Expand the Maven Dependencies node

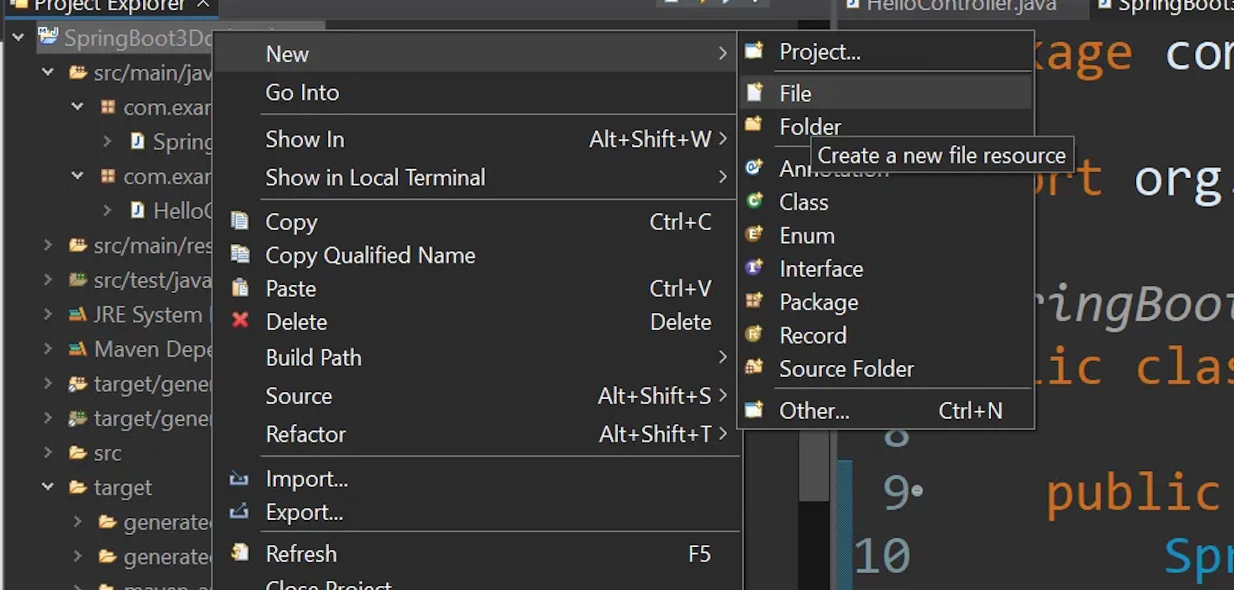(x=48, y=349)
